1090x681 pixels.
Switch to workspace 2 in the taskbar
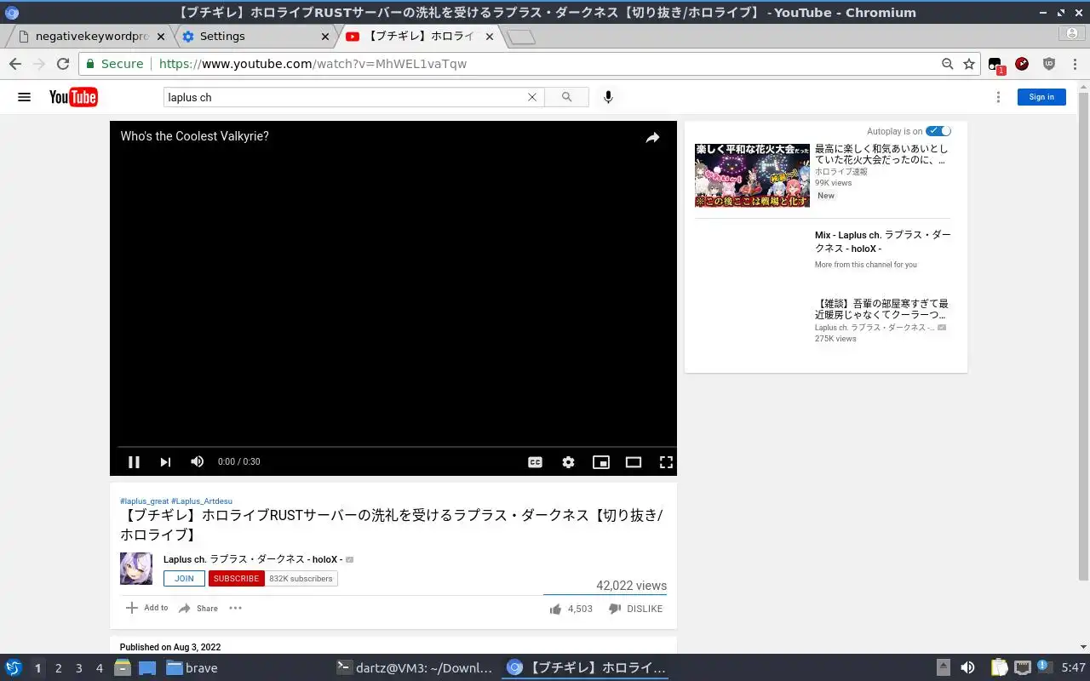(x=58, y=668)
